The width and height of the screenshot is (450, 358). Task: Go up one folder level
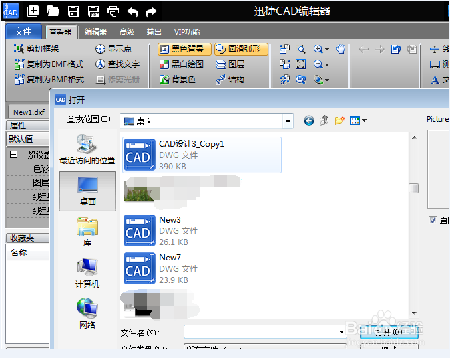(324, 121)
